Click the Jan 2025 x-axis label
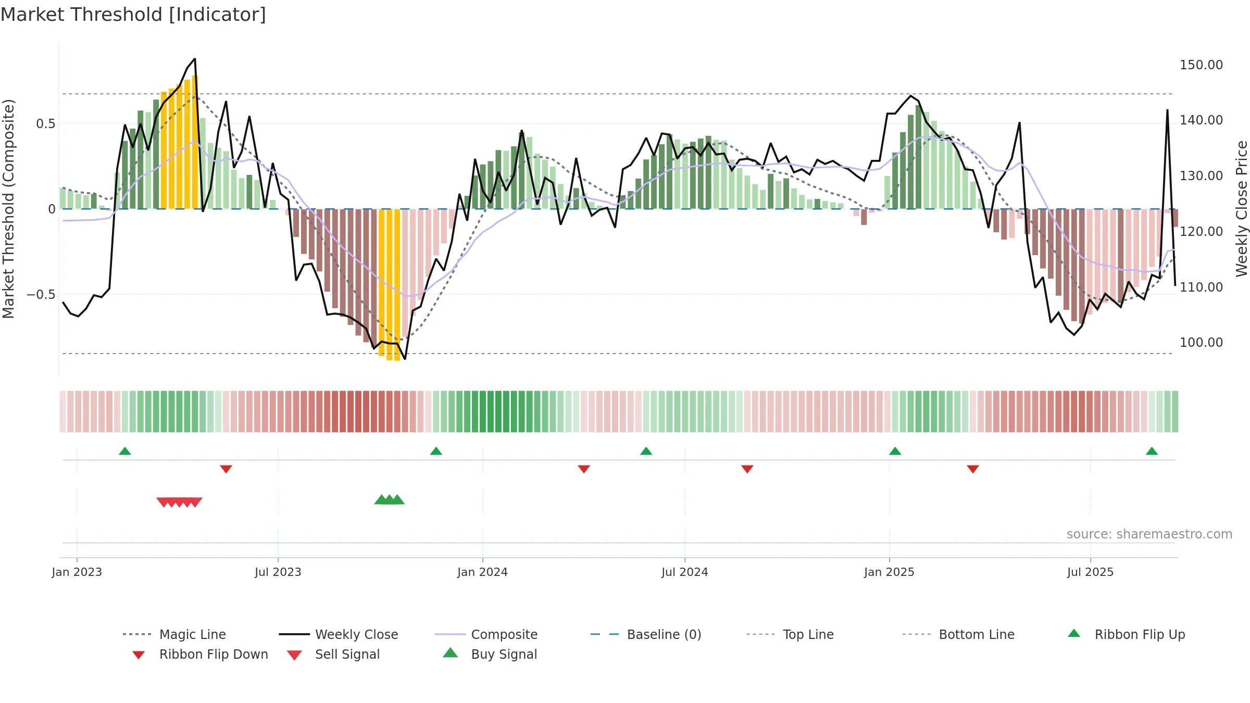1250x703 pixels. click(890, 572)
